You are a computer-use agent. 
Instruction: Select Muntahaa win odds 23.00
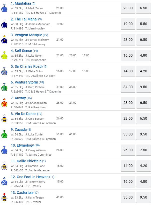128,8
